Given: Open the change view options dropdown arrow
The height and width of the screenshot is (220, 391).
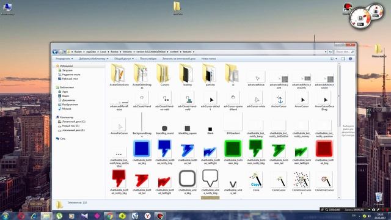Looking at the screenshot, I should click(337, 59).
